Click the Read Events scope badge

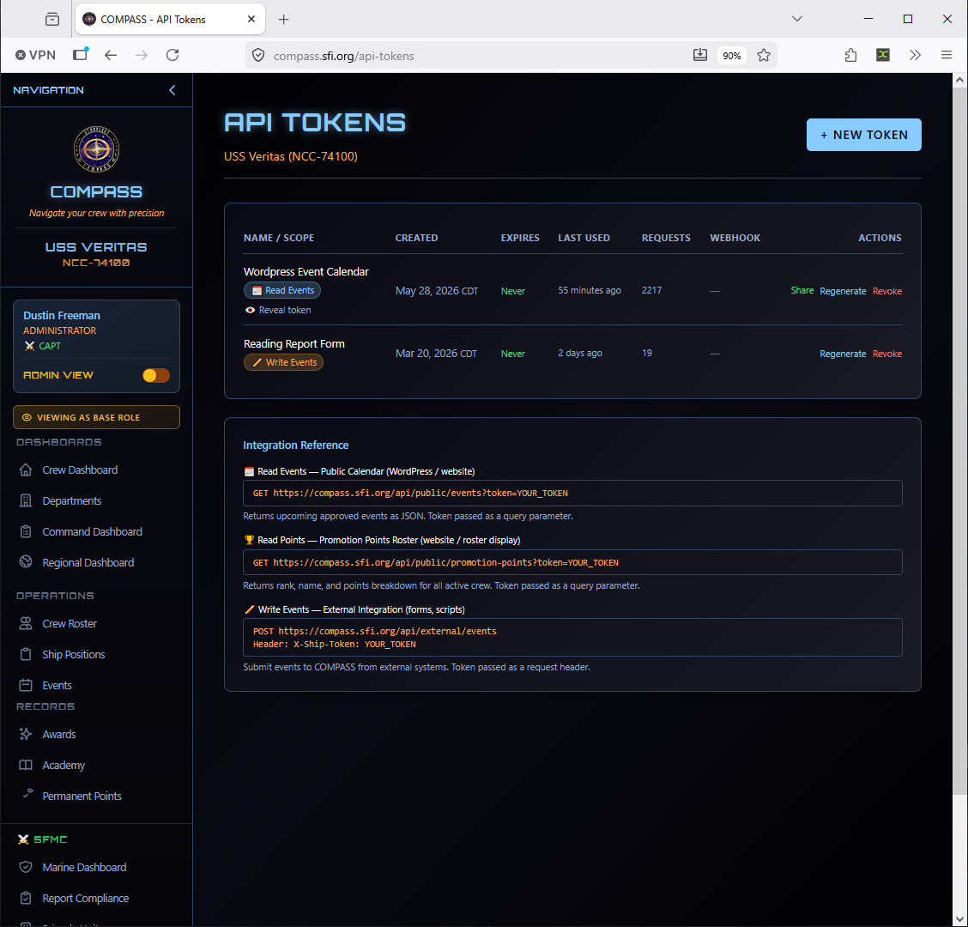pyautogui.click(x=282, y=290)
